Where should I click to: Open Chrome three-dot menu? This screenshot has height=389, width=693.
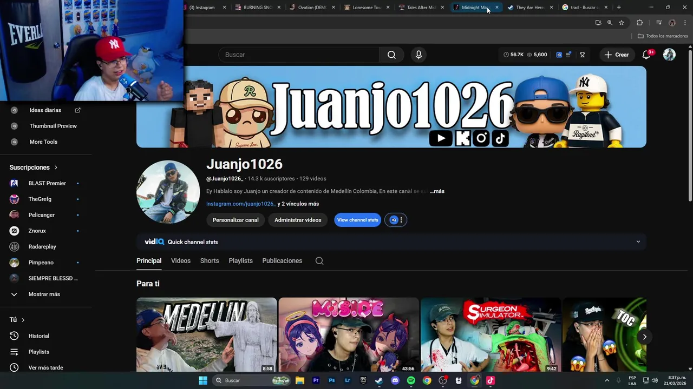point(684,23)
